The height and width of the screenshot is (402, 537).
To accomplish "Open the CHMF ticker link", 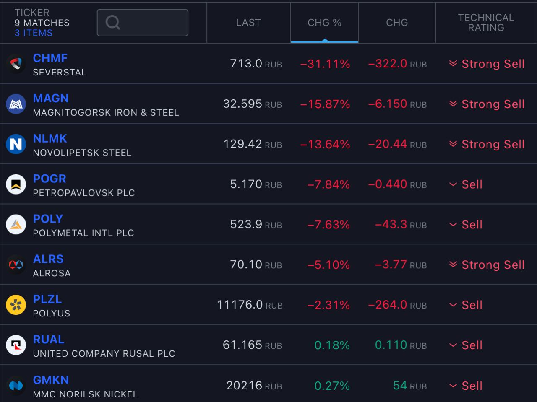I will coord(50,58).
